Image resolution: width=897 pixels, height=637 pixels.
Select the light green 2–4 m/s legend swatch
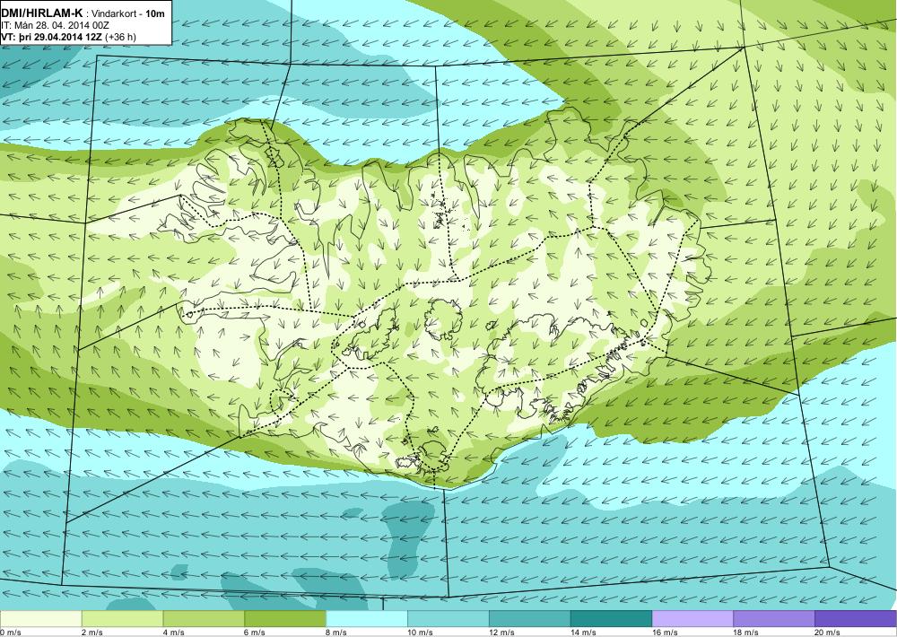point(122,619)
